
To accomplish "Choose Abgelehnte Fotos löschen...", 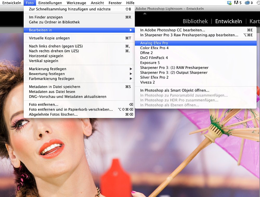I will point(79,115).
